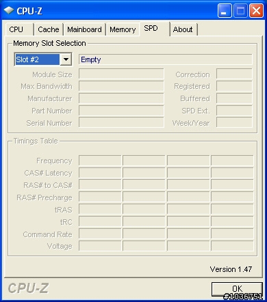Click the Empty memory type field
This screenshot has width=267, height=302.
pos(166,59)
